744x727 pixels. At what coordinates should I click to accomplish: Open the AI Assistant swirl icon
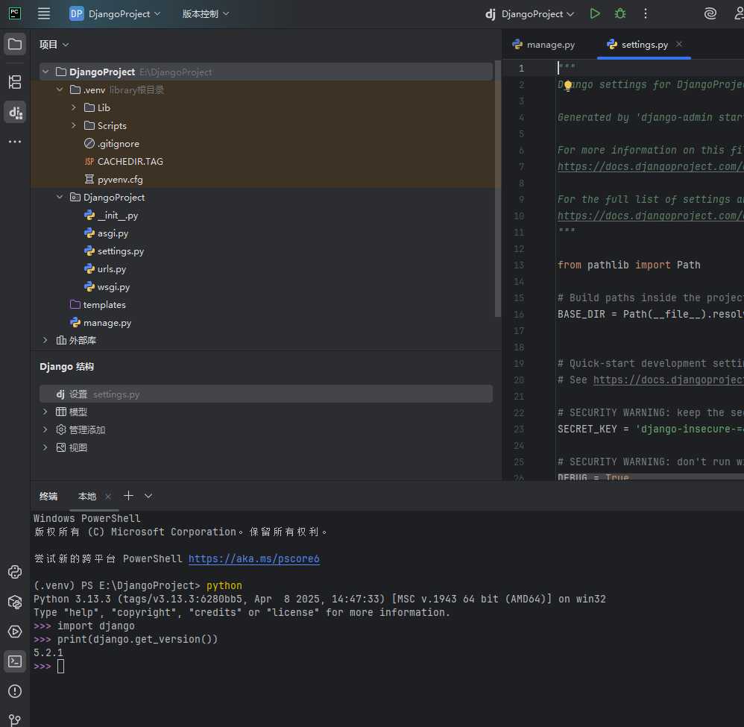710,13
